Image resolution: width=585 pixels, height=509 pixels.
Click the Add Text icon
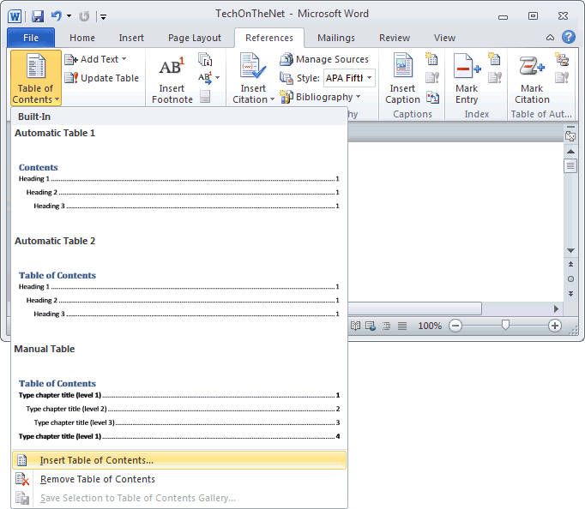pos(70,59)
